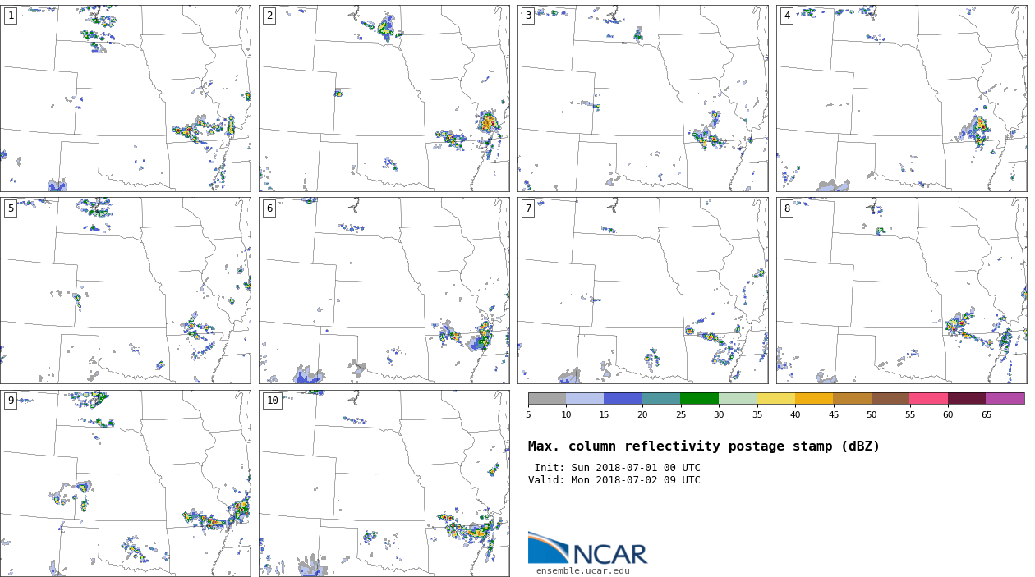The height and width of the screenshot is (577, 1035).
Task: Click the pale green 30-35 dBZ swatch
Action: [738, 398]
